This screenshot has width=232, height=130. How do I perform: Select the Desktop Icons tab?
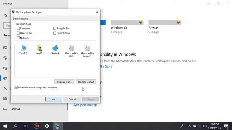tap(20, 18)
